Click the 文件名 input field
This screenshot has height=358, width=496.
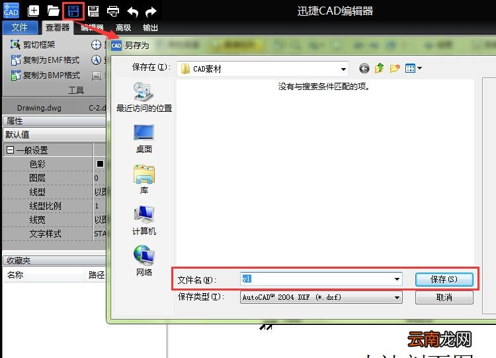click(321, 279)
